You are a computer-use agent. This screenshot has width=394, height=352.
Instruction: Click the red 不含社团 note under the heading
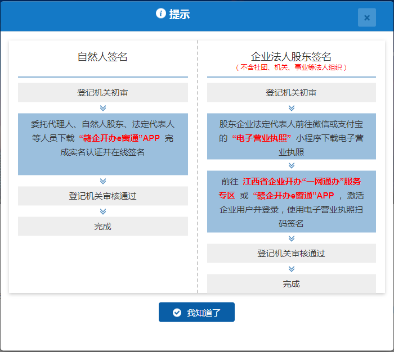pos(292,67)
